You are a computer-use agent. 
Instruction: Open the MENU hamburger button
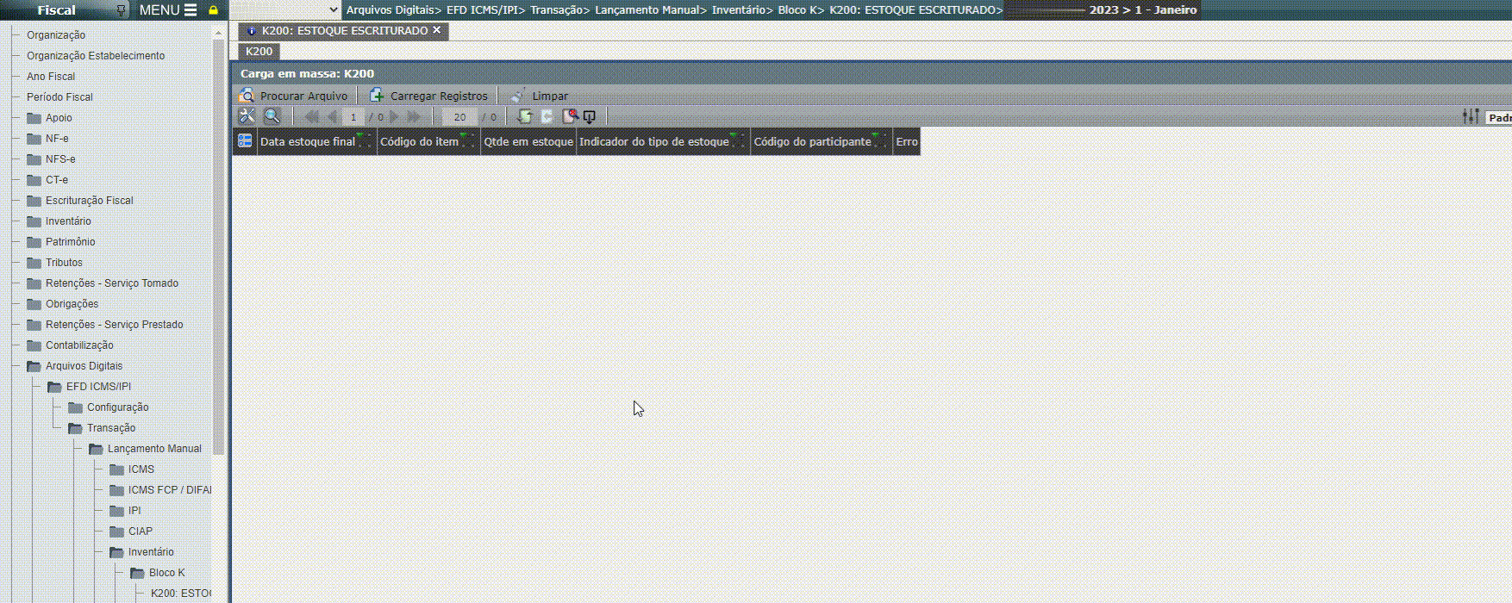click(x=167, y=10)
